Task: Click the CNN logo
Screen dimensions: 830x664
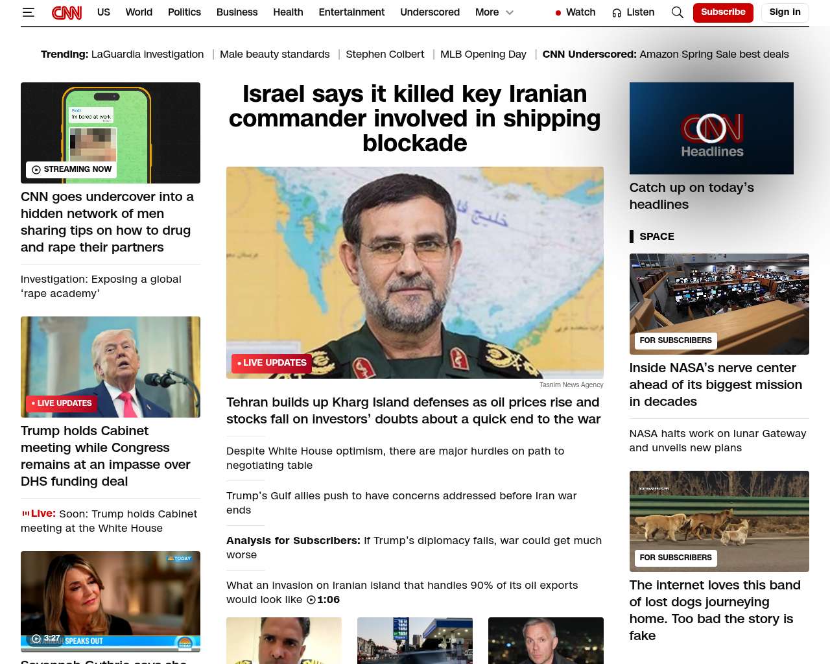Action: (x=67, y=12)
